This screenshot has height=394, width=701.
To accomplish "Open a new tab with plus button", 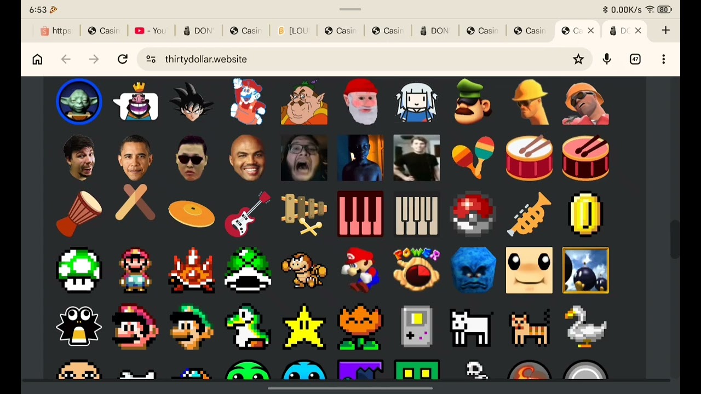I will (666, 31).
